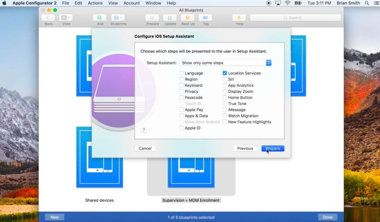Check battery status icon
Viewport: 380px width, 222px height.
pos(298,3)
